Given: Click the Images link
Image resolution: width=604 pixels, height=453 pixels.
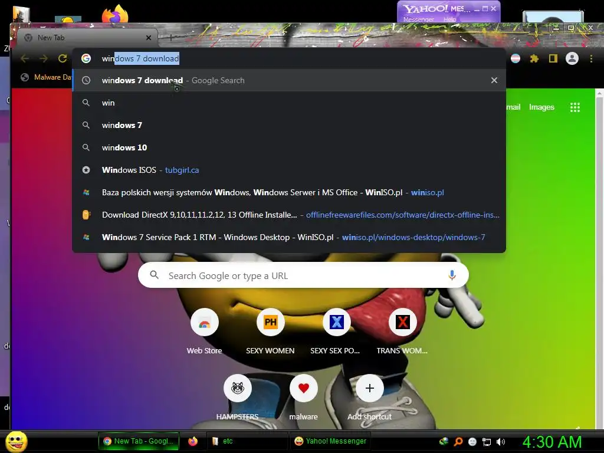Looking at the screenshot, I should [541, 107].
